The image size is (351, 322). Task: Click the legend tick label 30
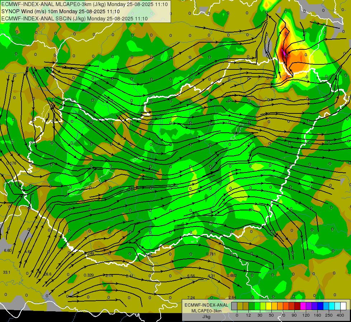point(260,315)
